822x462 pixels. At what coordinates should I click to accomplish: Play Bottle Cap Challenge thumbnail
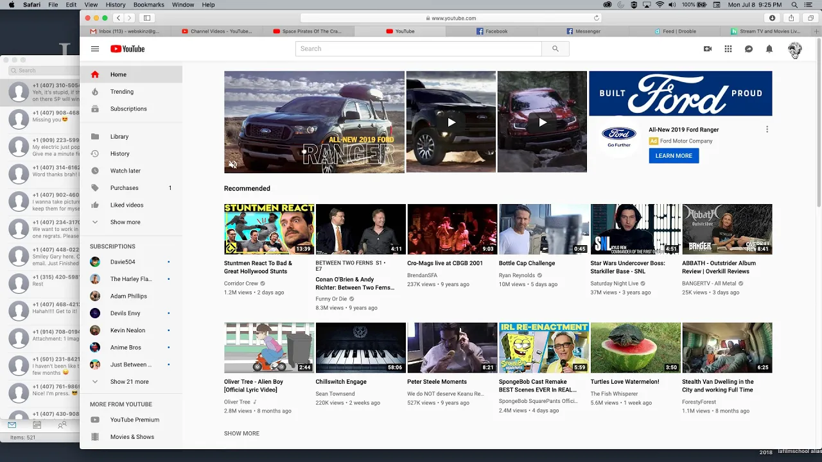(544, 229)
